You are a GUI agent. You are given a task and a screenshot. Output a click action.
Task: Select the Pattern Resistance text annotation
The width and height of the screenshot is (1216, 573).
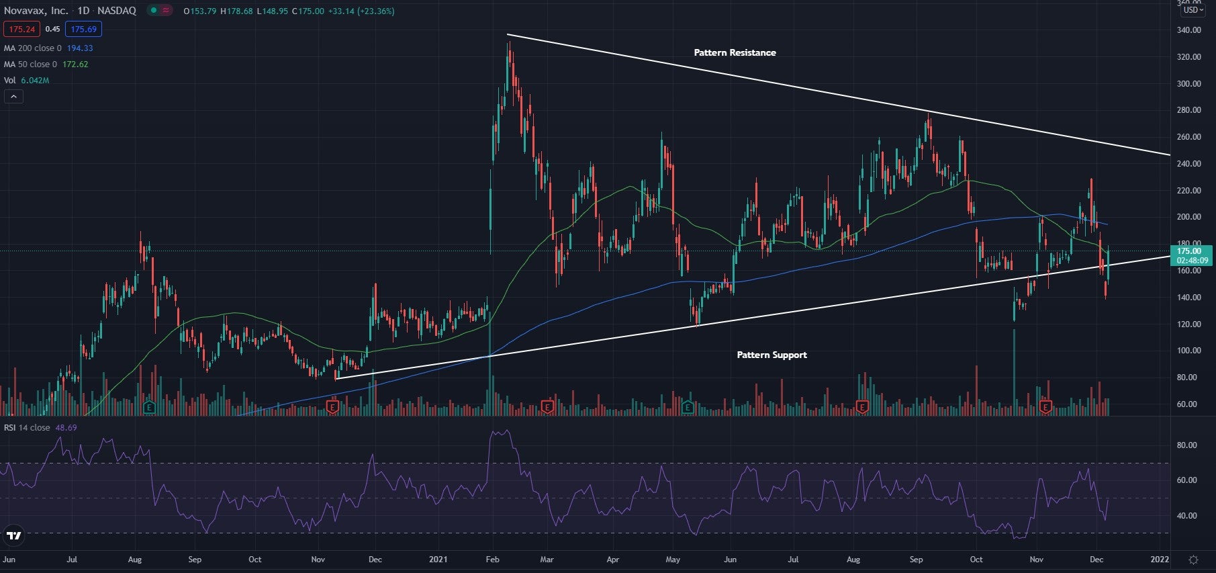pos(735,52)
